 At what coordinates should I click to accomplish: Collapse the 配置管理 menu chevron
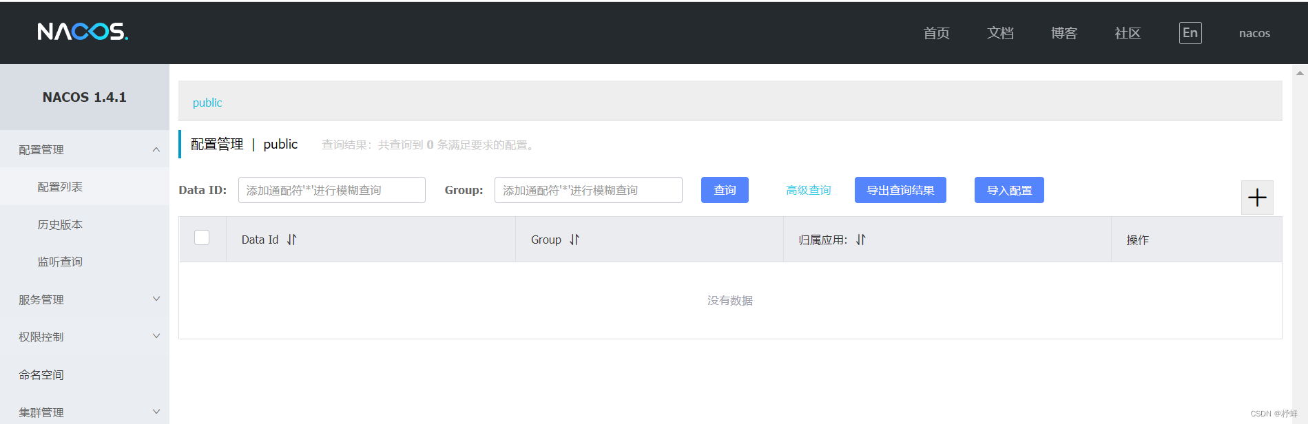pyautogui.click(x=156, y=149)
